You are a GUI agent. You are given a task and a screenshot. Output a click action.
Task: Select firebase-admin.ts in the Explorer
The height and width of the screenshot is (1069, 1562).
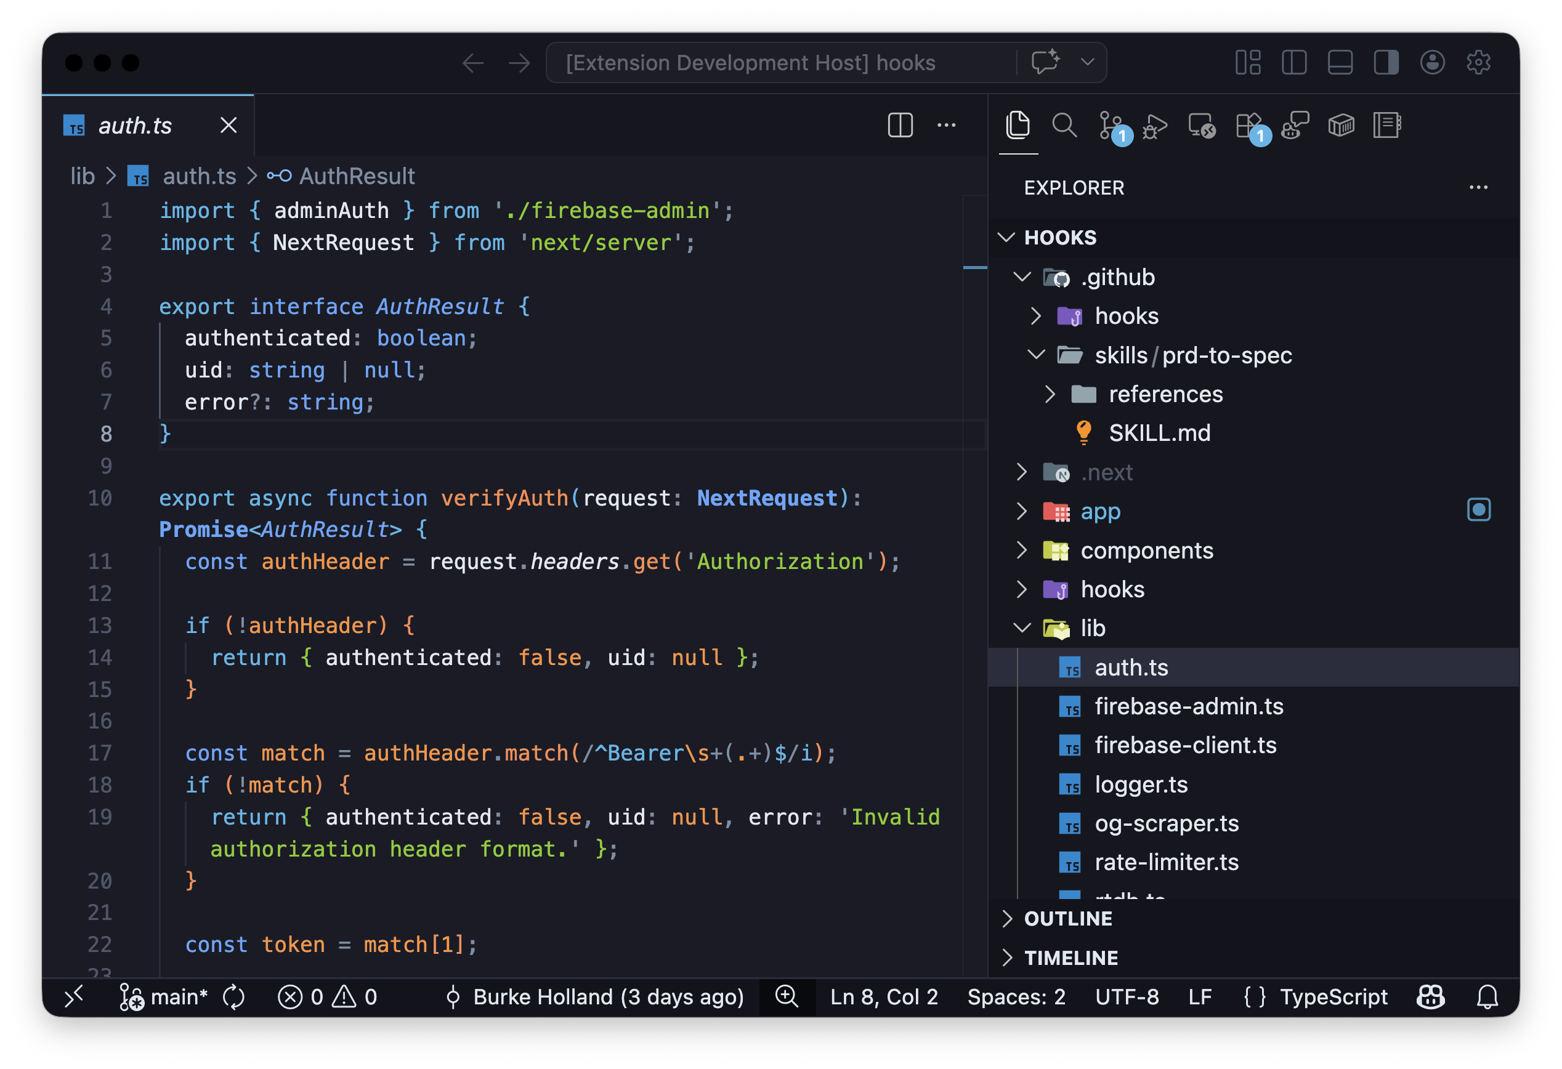click(1188, 706)
